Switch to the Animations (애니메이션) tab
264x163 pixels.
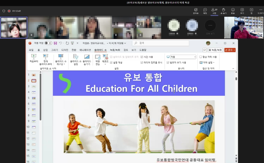tap(85, 50)
